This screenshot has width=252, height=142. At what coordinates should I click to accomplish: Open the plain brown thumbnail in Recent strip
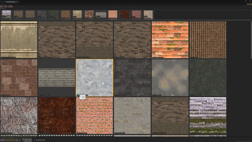66,15
